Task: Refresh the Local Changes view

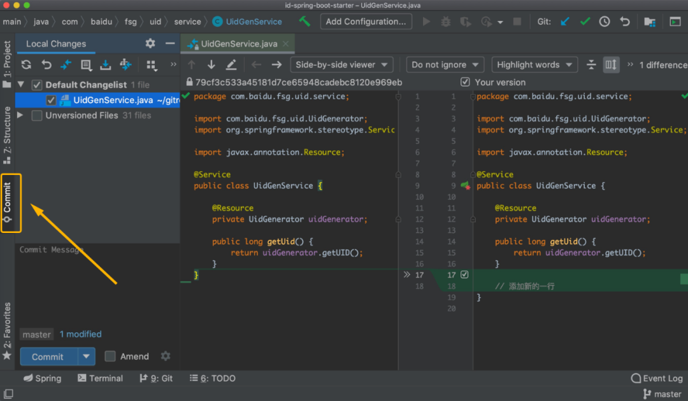Action: 25,64
